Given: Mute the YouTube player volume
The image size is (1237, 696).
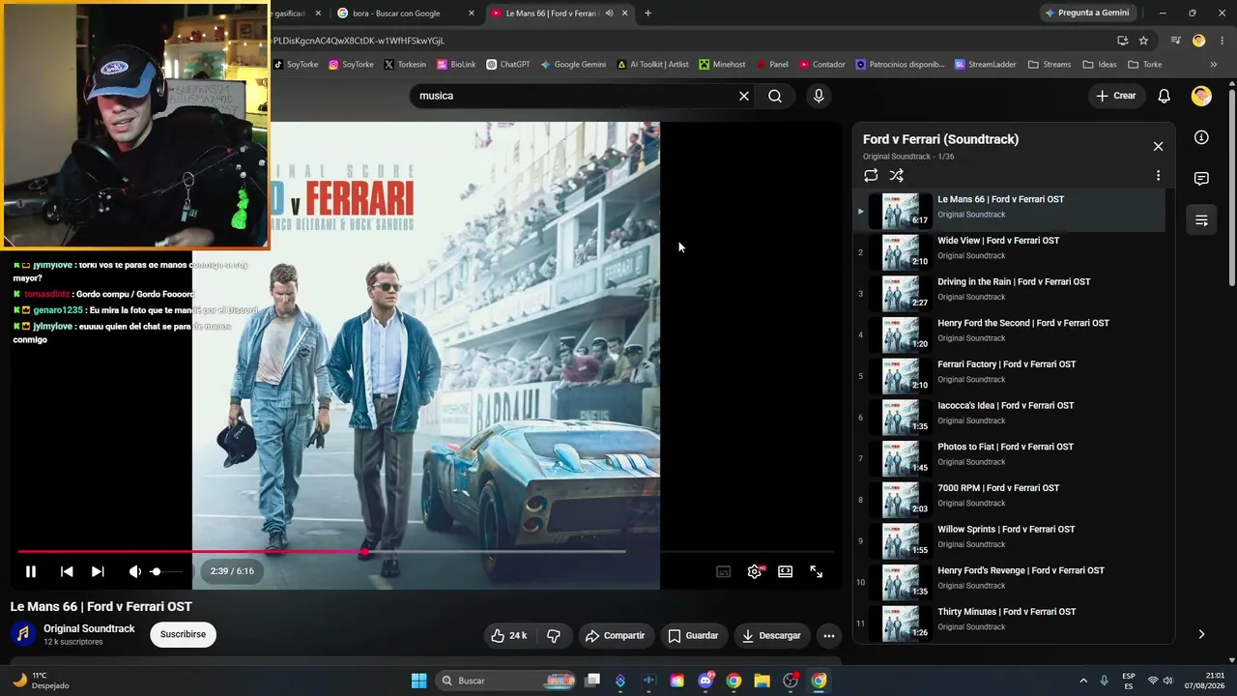Looking at the screenshot, I should pyautogui.click(x=134, y=571).
